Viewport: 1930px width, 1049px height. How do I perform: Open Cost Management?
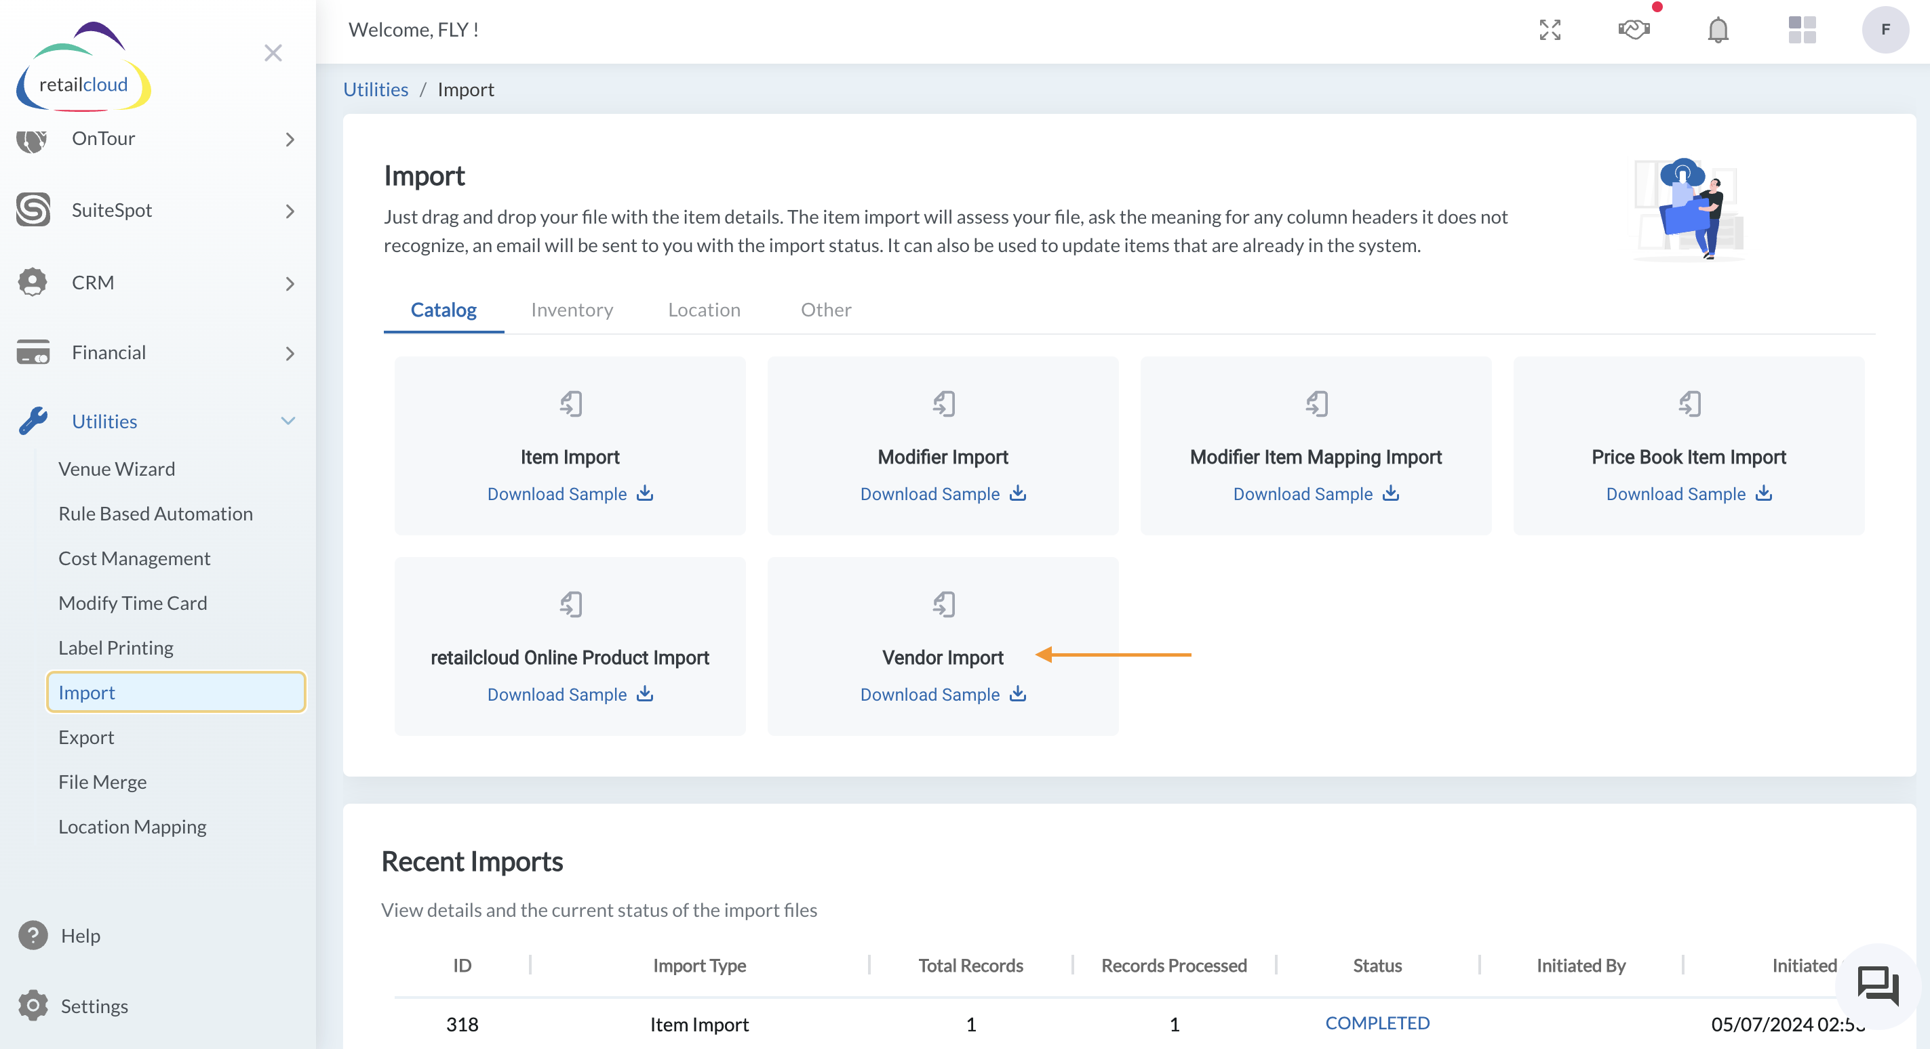[134, 558]
